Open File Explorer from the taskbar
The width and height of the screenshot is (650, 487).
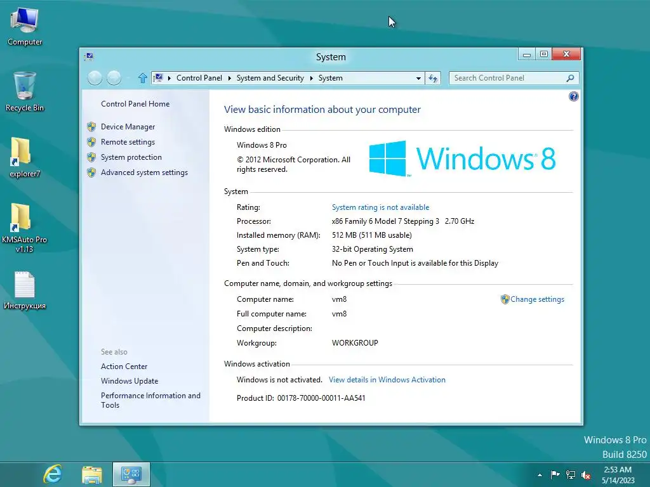click(x=92, y=474)
